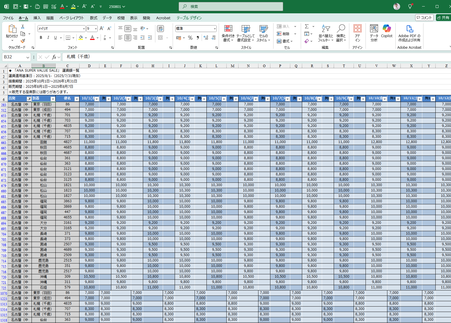The width and height of the screenshot is (451, 323).
Task: Open the font size dropdown
Action: click(x=96, y=29)
